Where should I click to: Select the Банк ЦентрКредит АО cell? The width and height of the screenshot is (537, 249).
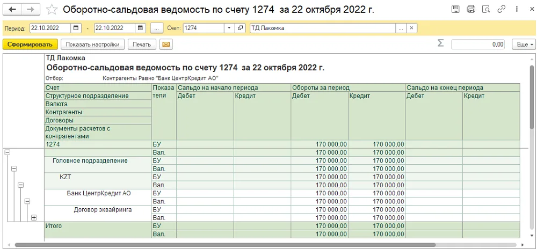click(x=98, y=197)
